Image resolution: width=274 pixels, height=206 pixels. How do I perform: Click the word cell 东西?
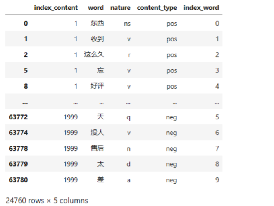[x=97, y=23]
